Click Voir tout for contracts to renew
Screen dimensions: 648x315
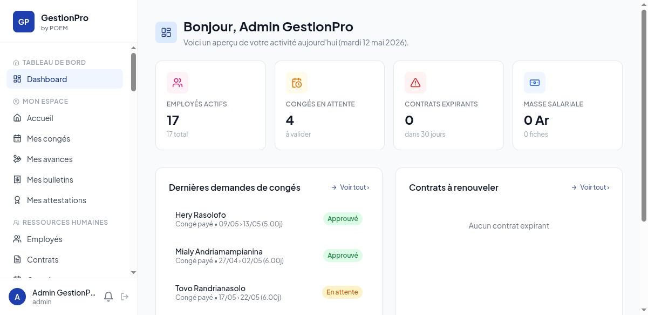590,187
